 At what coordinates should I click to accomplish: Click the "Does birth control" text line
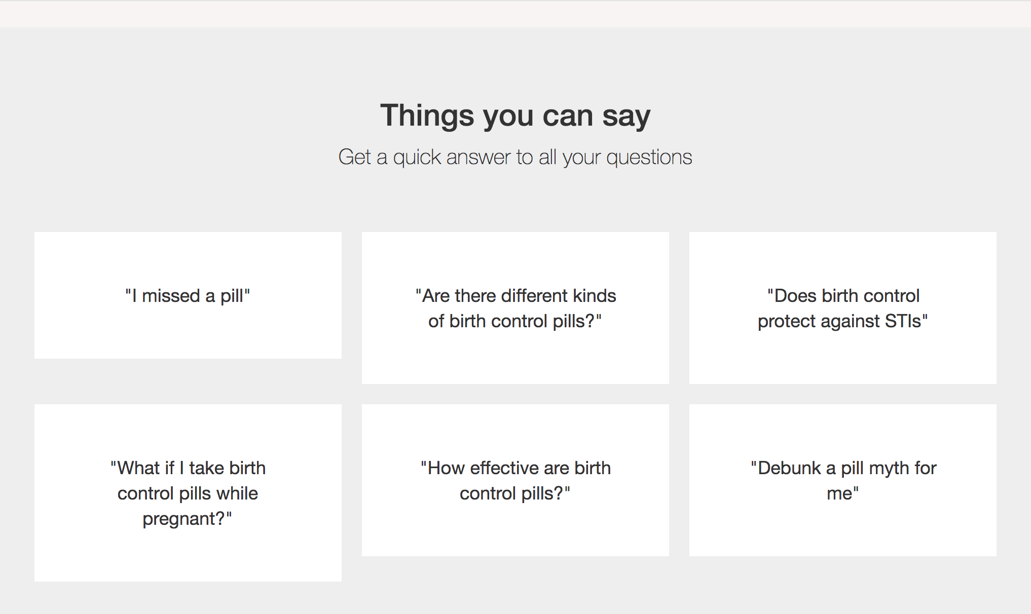843,296
